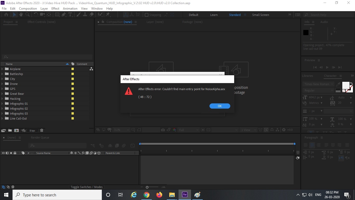
Task: Open After Effects from the taskbar
Action: 185,195
